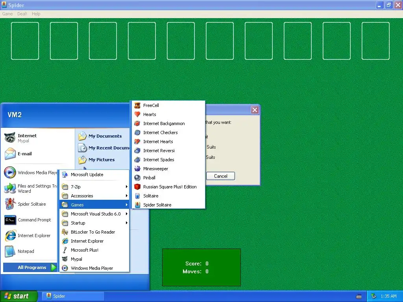The height and width of the screenshot is (302, 403).
Task: Click the keyboard icon in taskbar
Action: pyautogui.click(x=359, y=296)
